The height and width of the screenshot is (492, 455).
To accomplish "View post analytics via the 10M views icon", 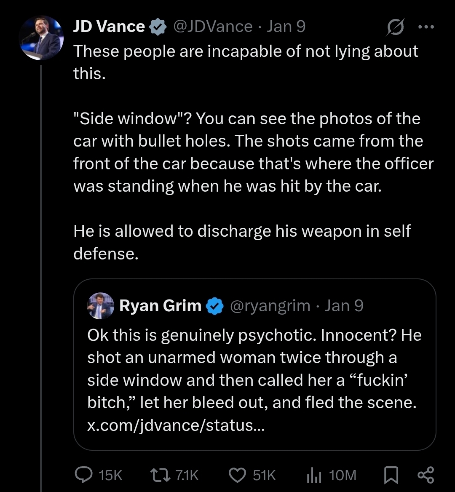I will tap(313, 475).
